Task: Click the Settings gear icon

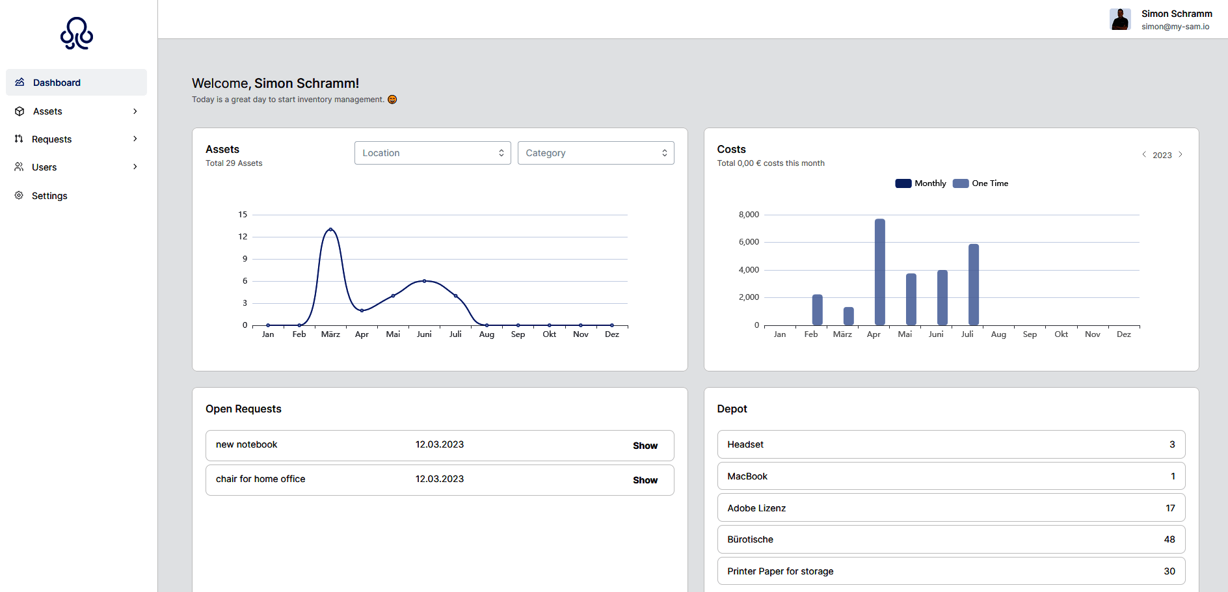Action: [x=19, y=196]
